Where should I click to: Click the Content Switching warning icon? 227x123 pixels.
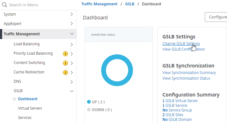(65, 63)
